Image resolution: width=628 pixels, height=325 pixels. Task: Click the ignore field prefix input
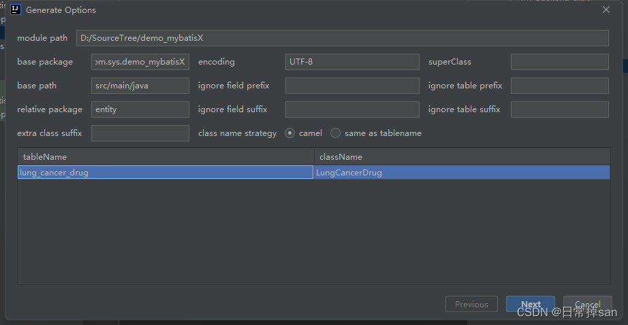352,86
